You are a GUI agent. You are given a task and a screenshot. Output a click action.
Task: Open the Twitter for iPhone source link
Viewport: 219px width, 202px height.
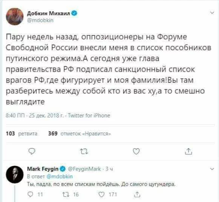89,116
